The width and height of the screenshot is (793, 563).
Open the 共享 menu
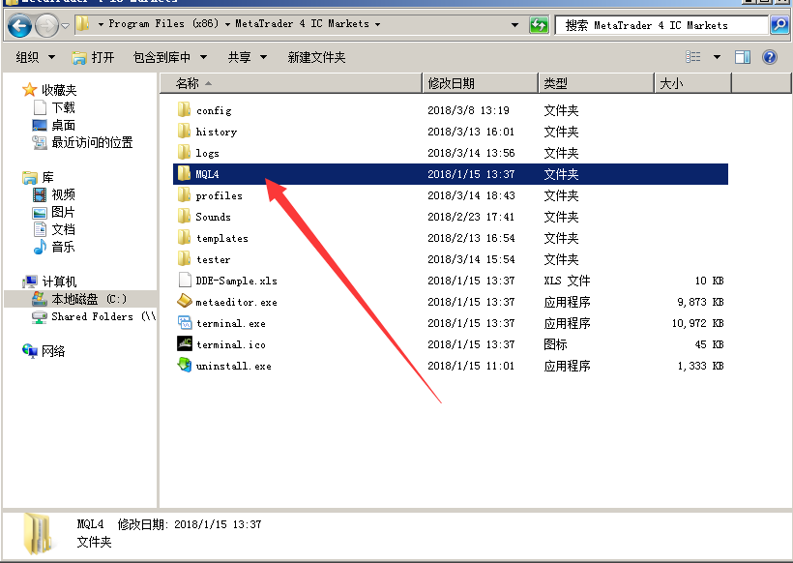click(x=248, y=57)
